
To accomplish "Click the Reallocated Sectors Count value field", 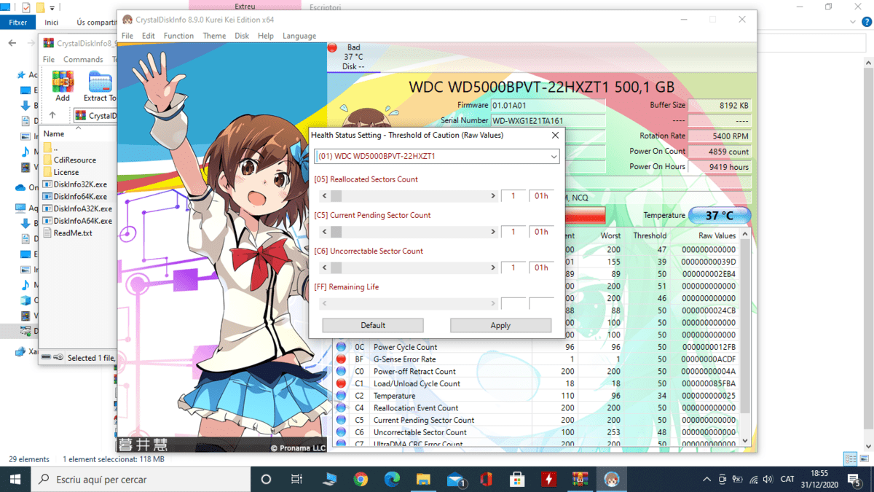I will tap(513, 196).
